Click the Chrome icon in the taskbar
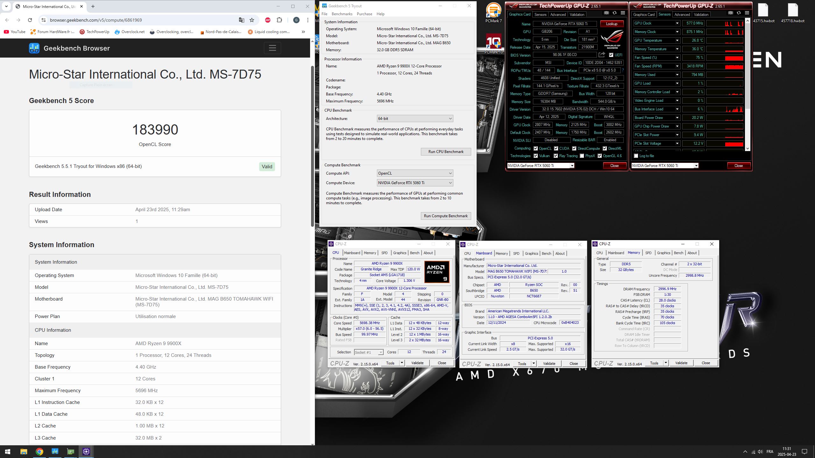Image resolution: width=815 pixels, height=458 pixels. coord(39,452)
